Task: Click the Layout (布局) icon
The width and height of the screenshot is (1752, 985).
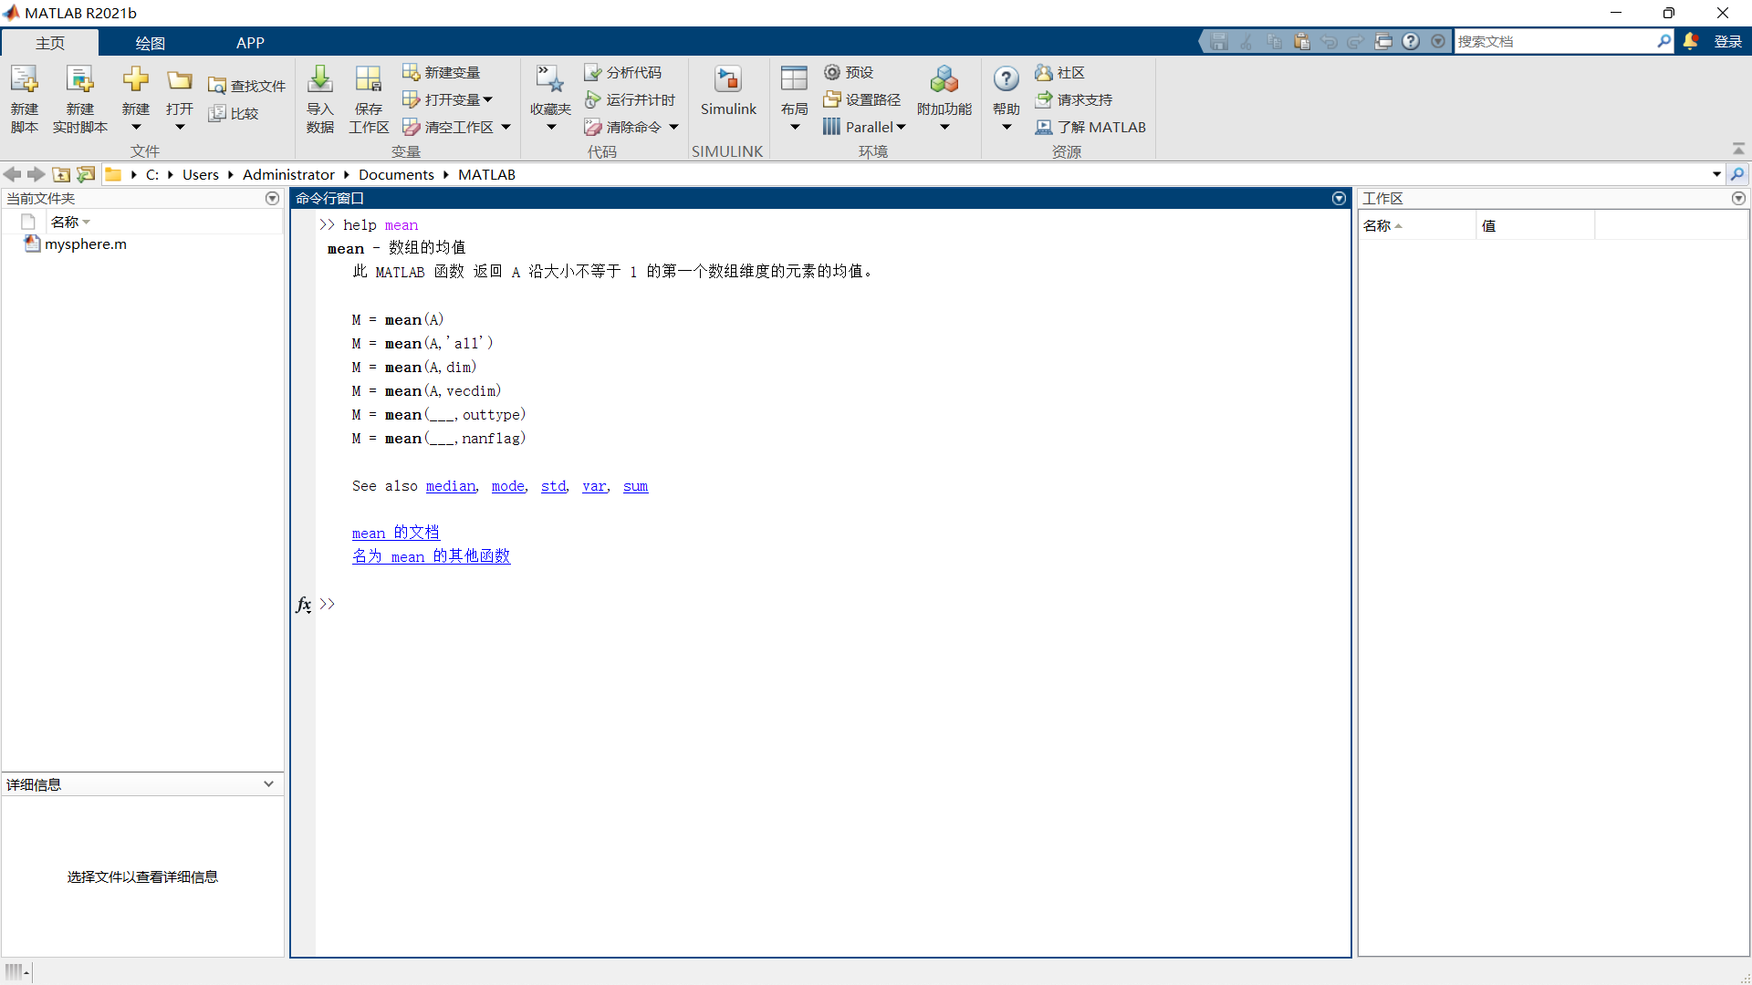Action: (795, 78)
